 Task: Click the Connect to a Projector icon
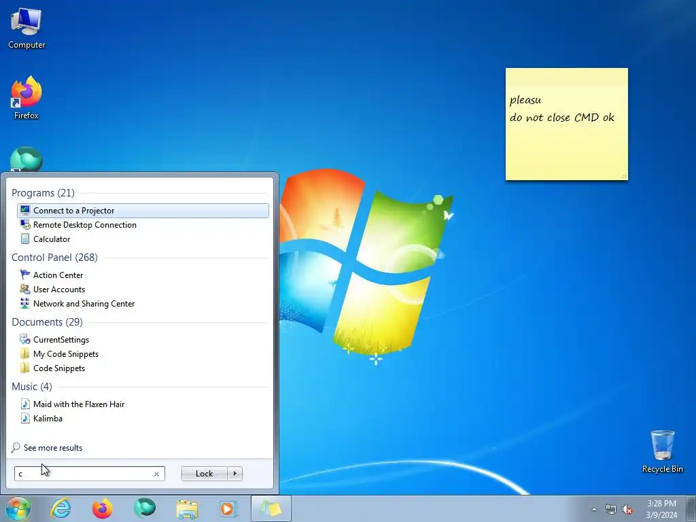pos(25,211)
